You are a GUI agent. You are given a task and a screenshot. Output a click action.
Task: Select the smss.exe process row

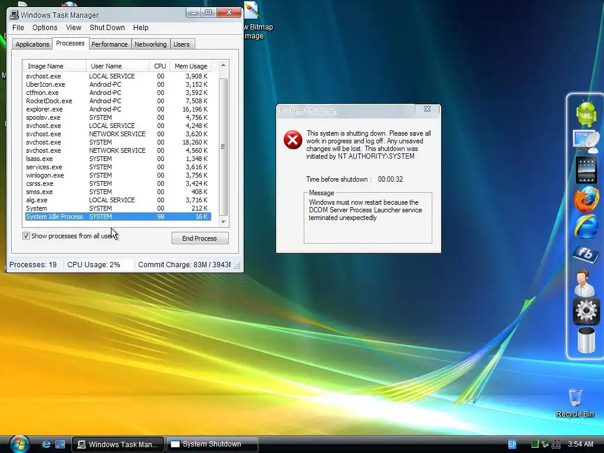point(118,192)
